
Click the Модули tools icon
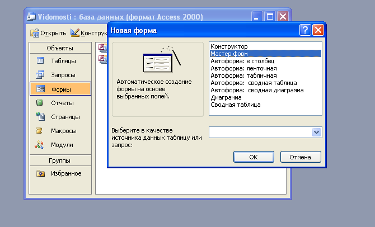(39, 145)
